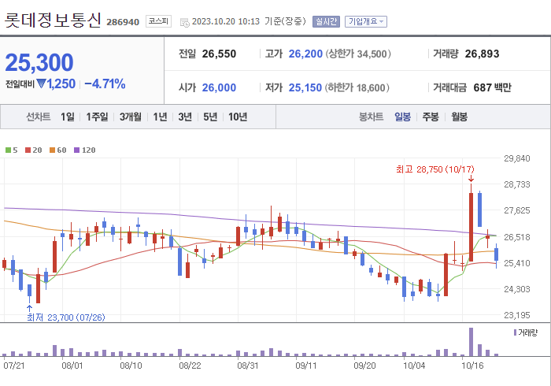Open the 기업개요 dropdown
Image resolution: width=551 pixels, height=386 pixels.
point(366,21)
